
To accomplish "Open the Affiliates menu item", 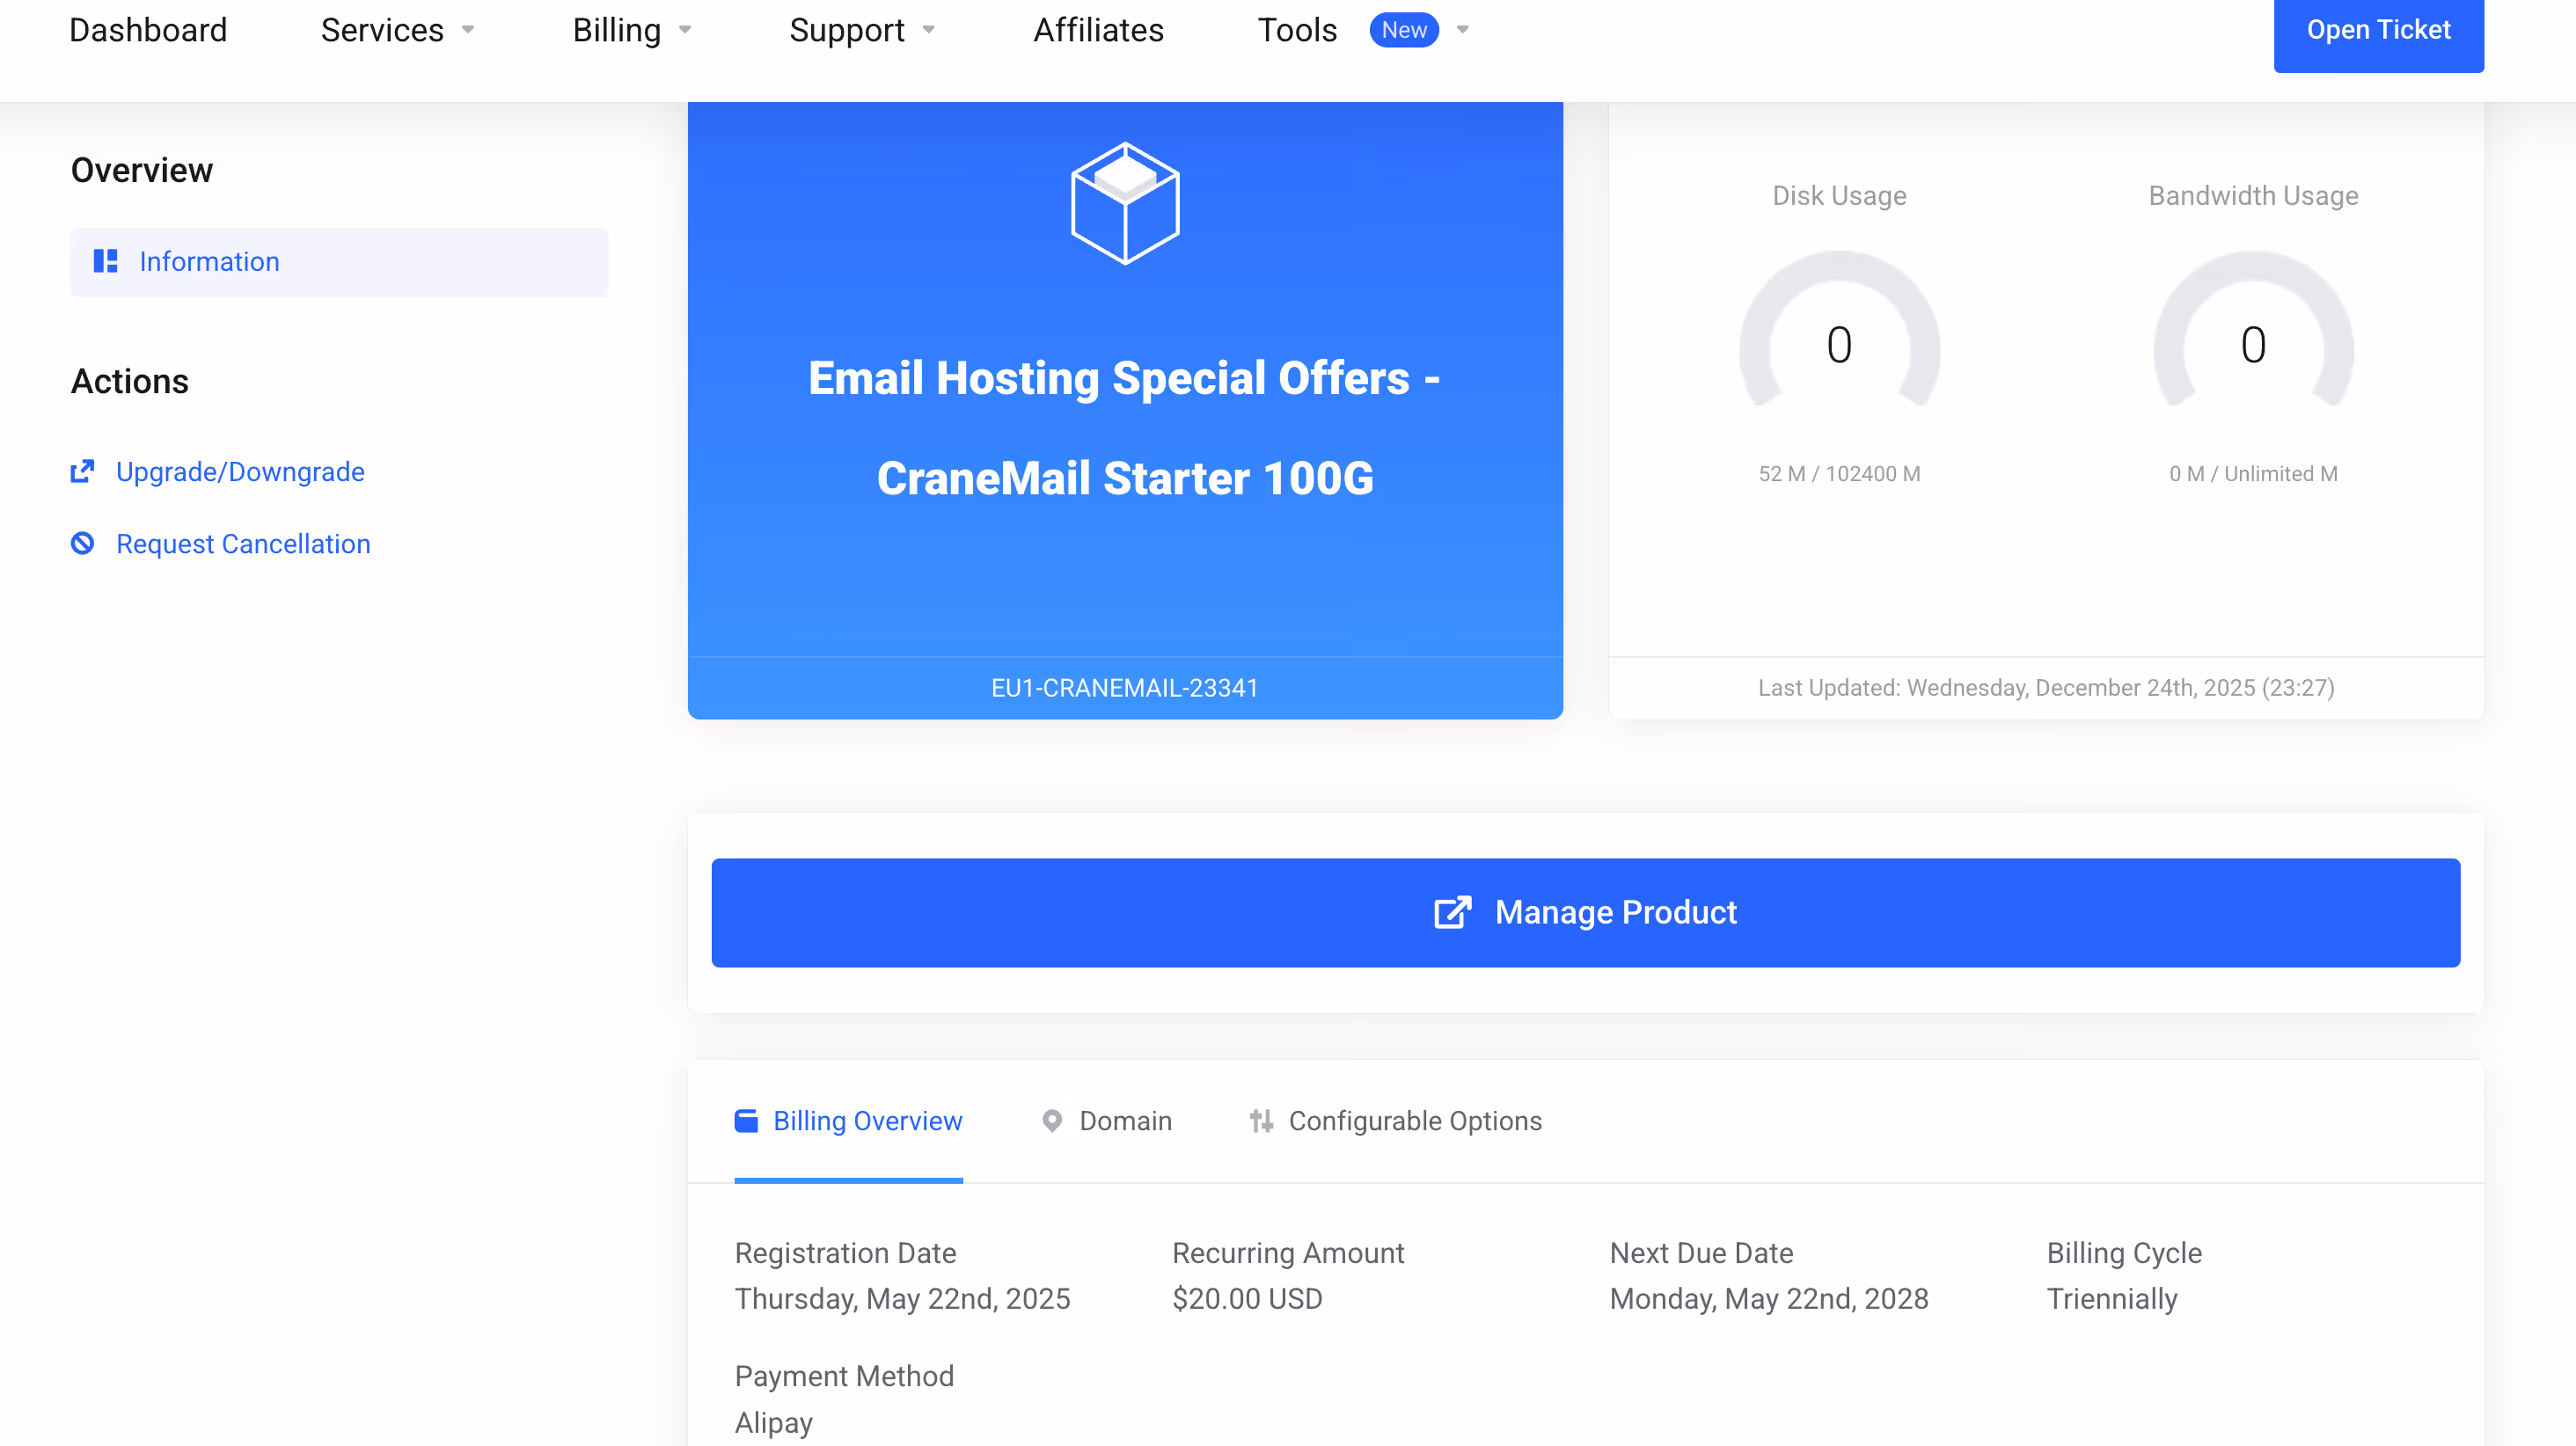I will coord(1098,30).
